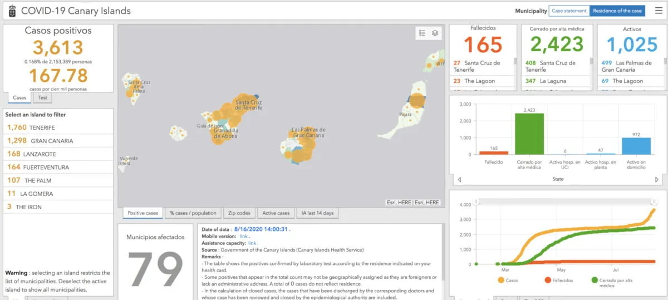
Task: Open the Mobile version link
Action: pyautogui.click(x=244, y=236)
